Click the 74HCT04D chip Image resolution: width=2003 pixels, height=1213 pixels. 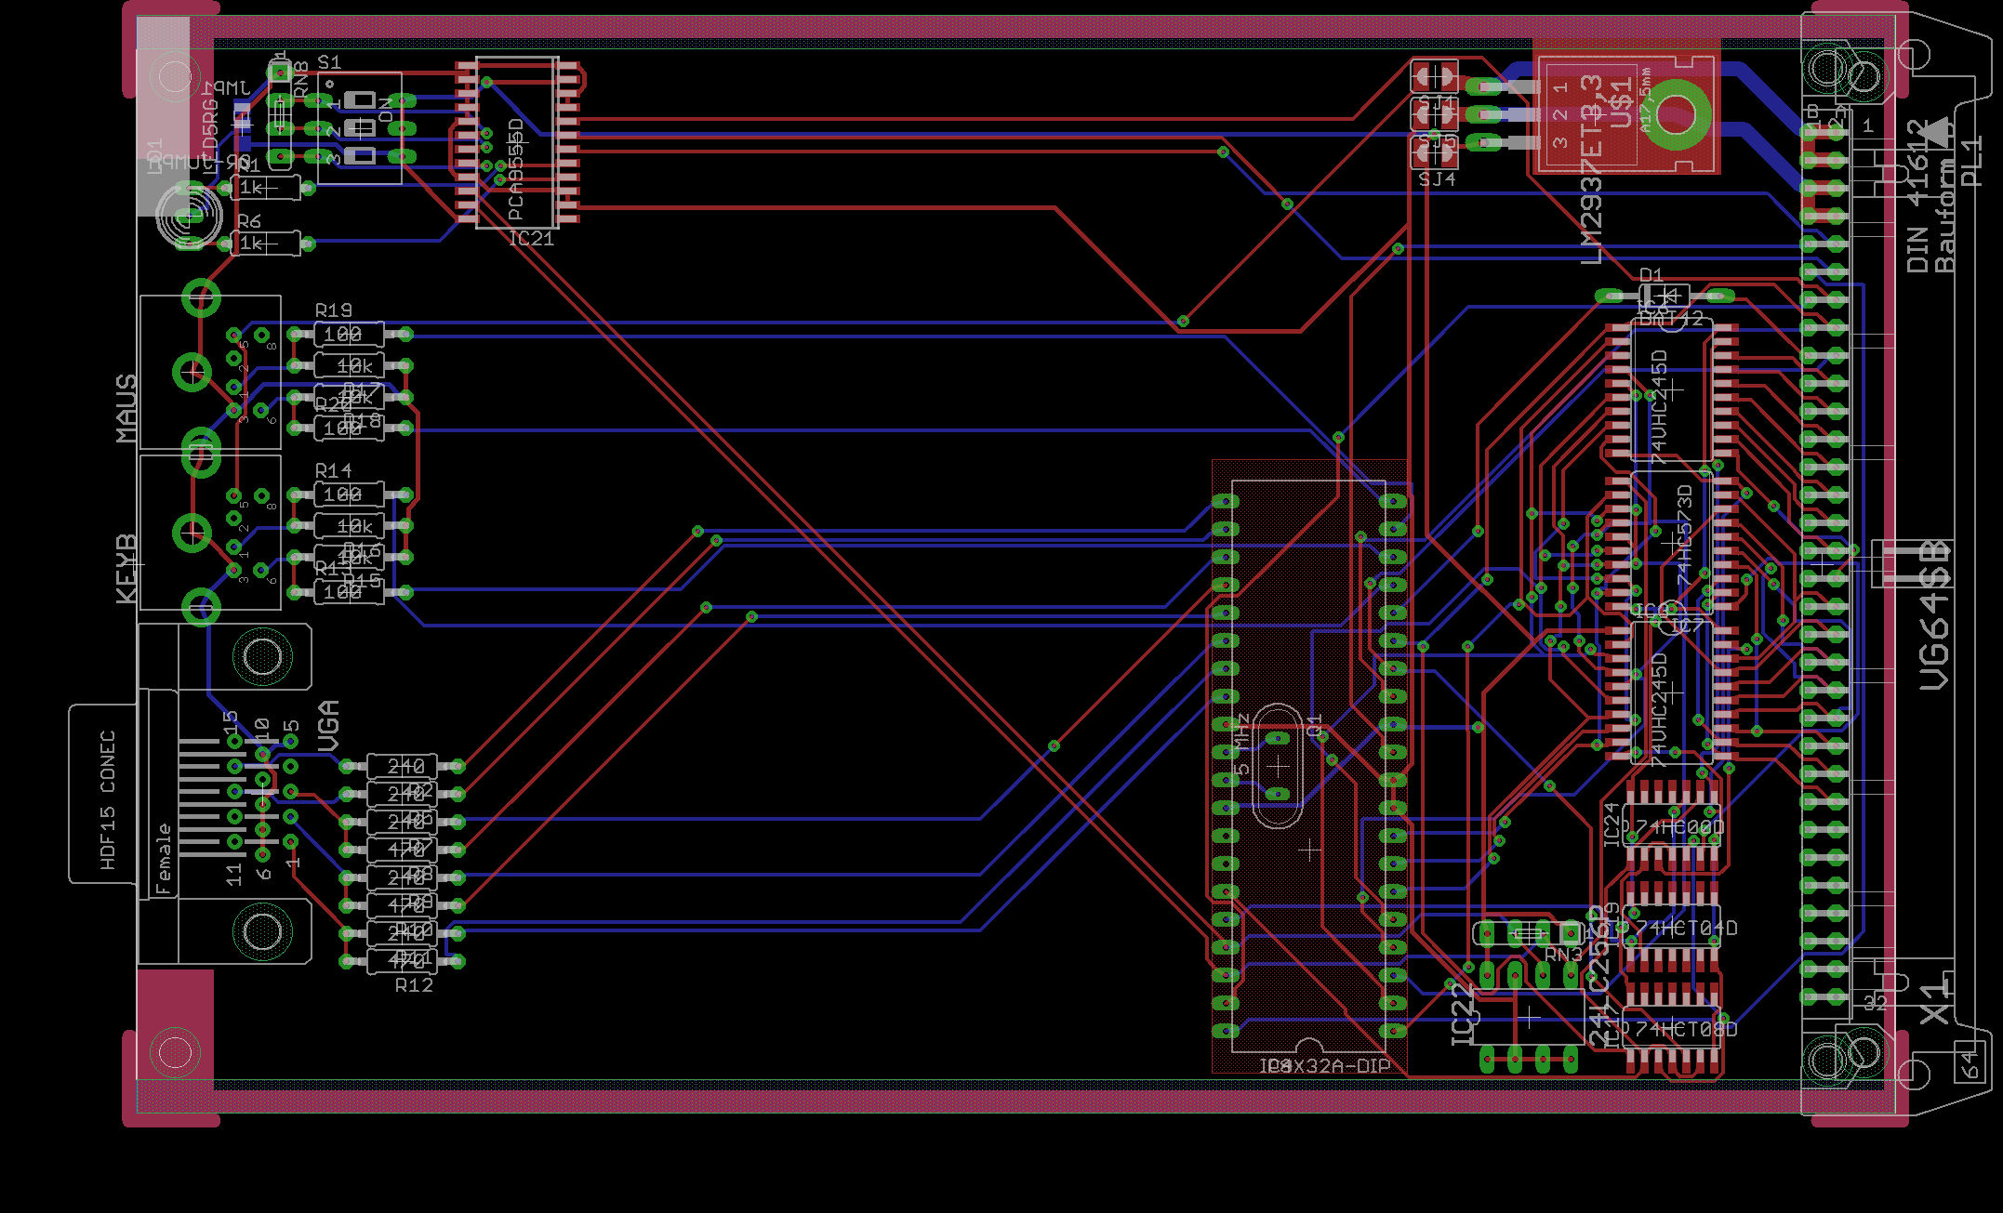pos(1671,928)
